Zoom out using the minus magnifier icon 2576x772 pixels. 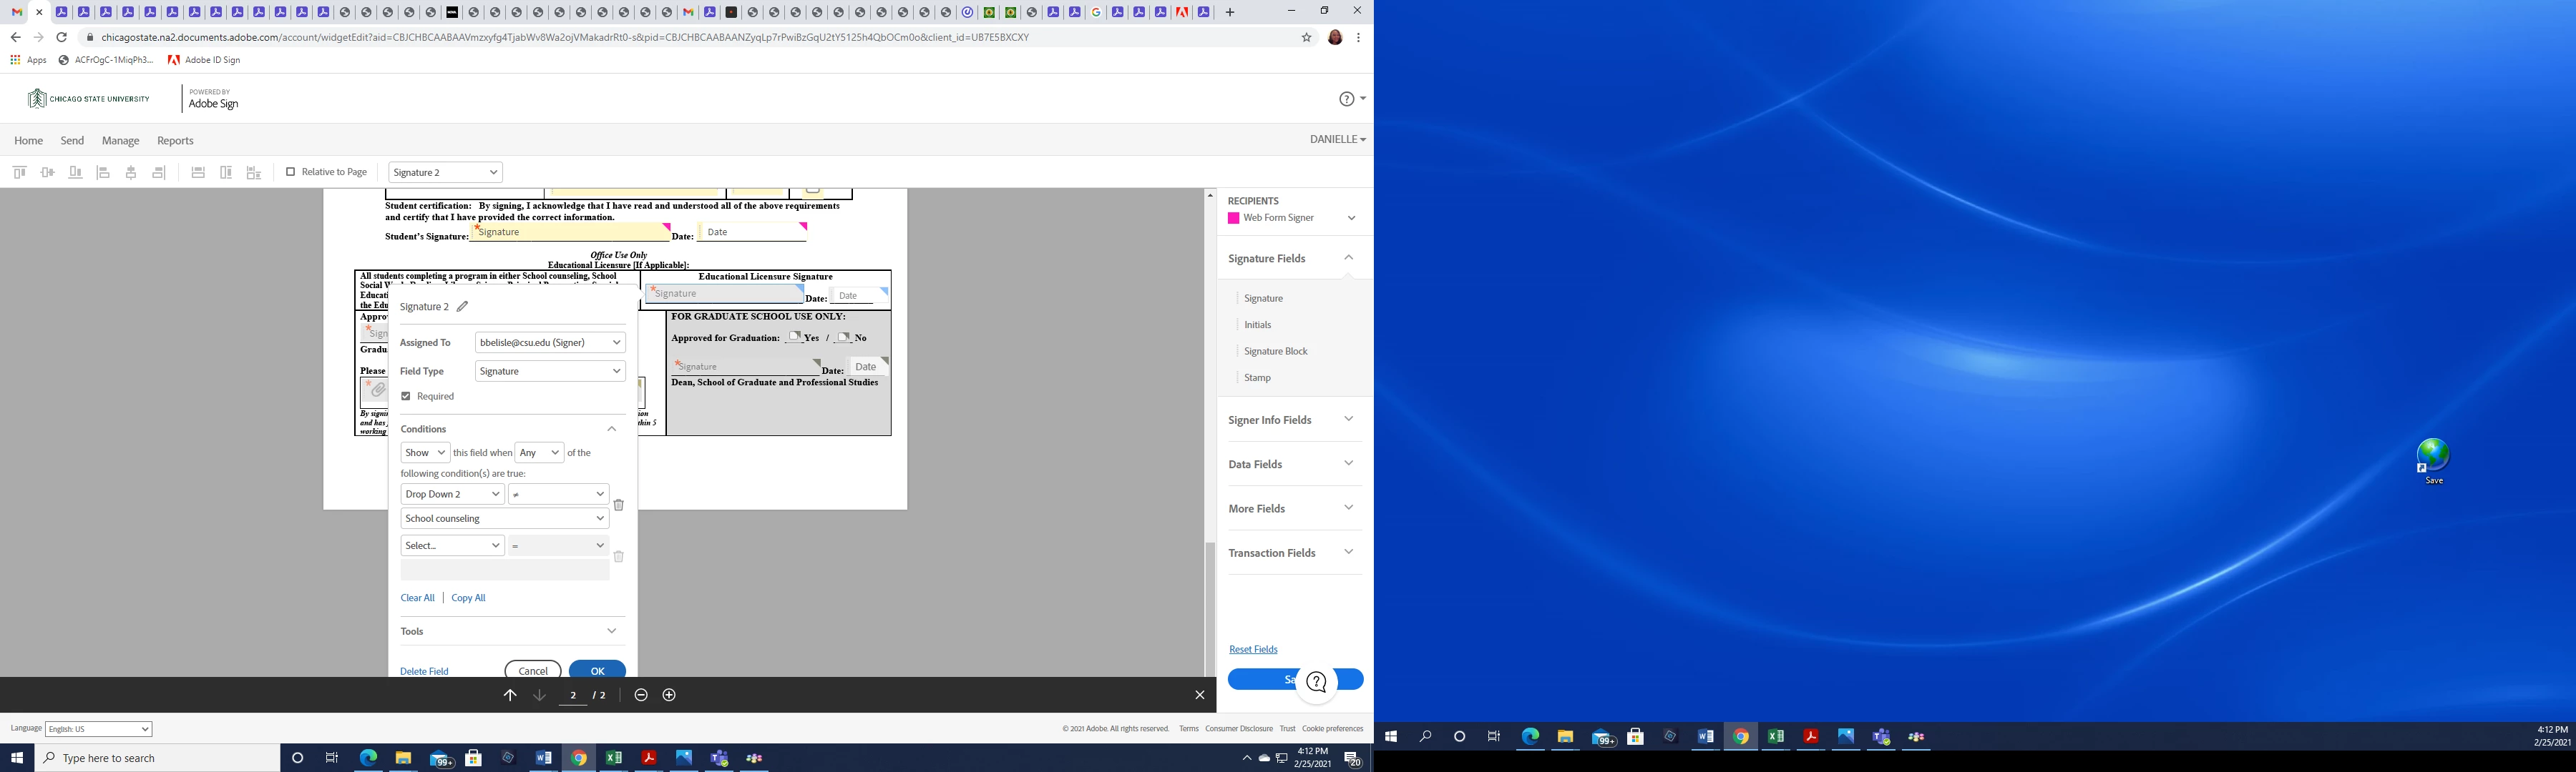(641, 695)
